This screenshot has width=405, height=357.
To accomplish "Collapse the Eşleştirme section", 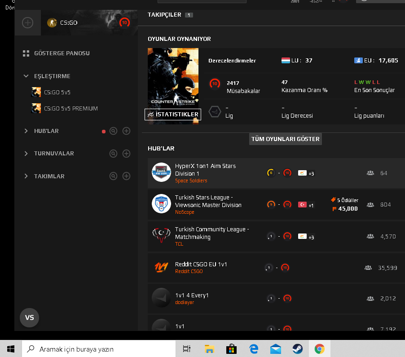I will 26,76.
